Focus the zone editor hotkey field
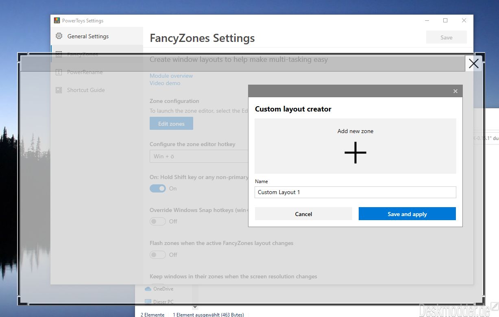499x317 pixels. point(199,156)
